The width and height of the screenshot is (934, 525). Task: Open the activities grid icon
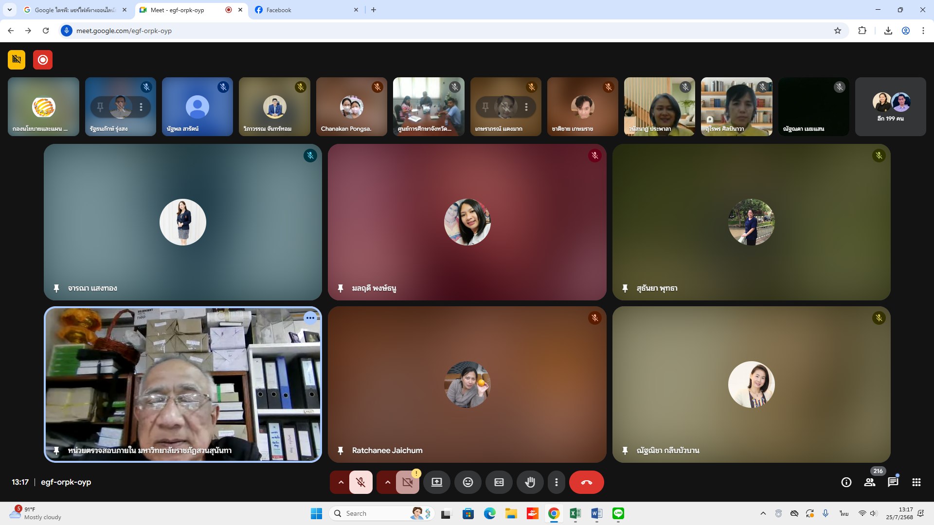(916, 482)
